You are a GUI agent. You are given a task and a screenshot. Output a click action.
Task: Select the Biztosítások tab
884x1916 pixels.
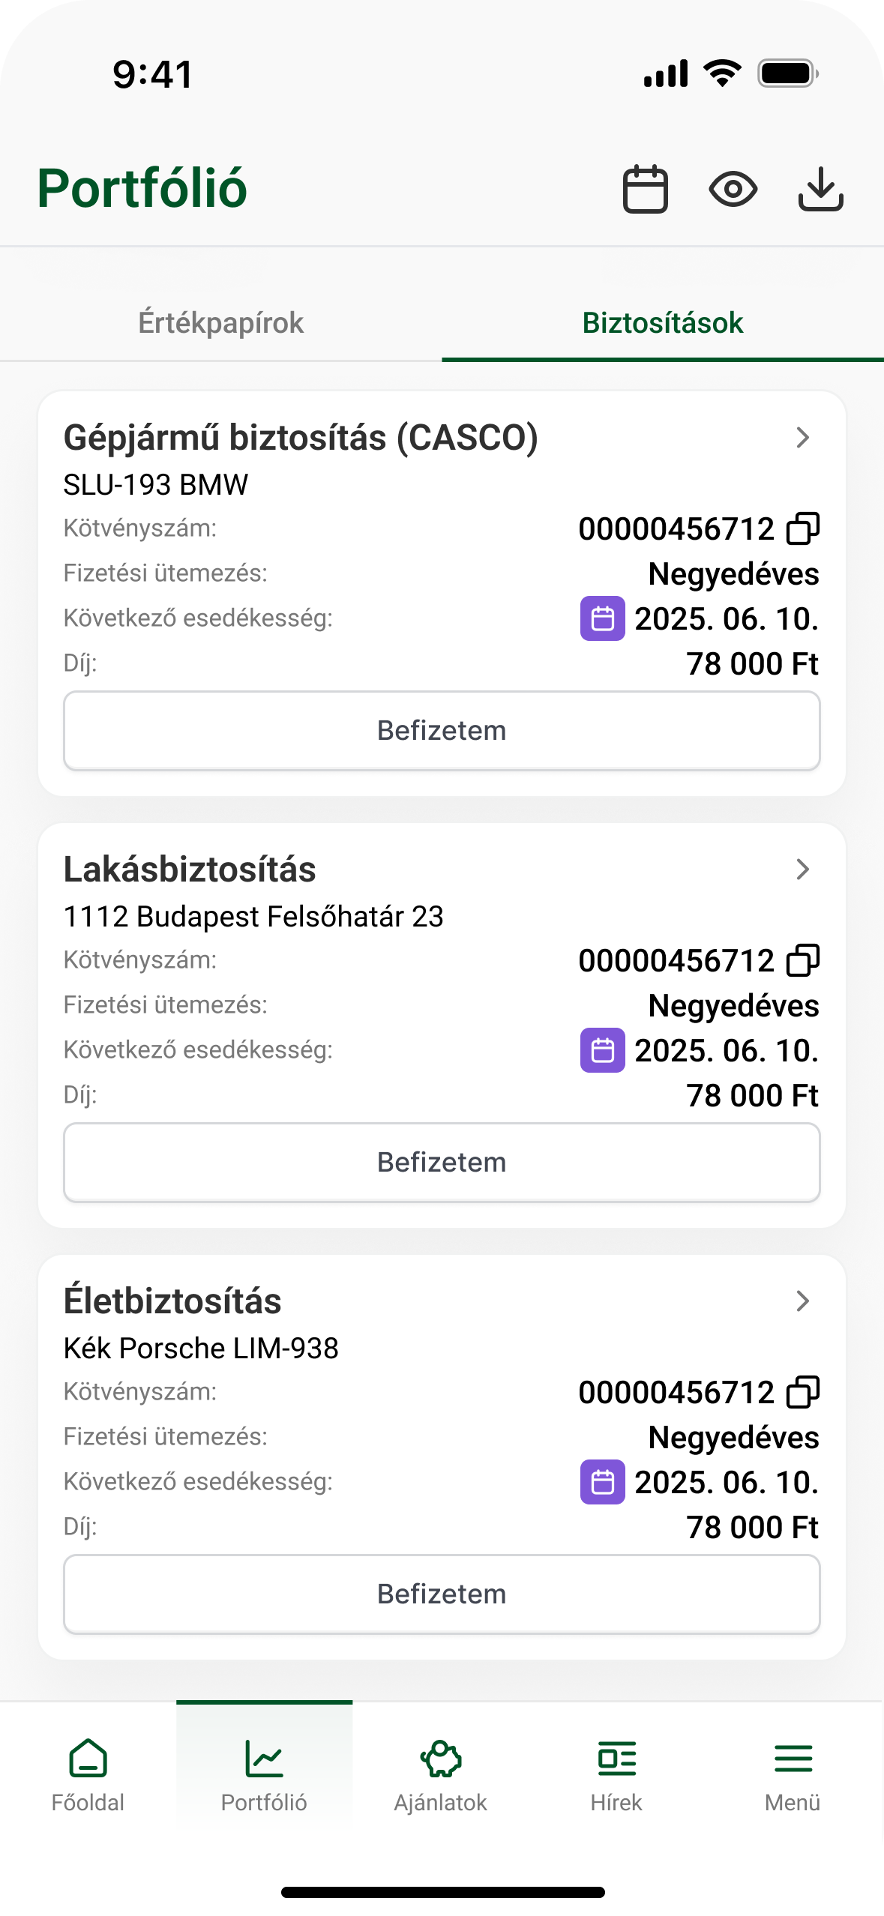click(663, 323)
